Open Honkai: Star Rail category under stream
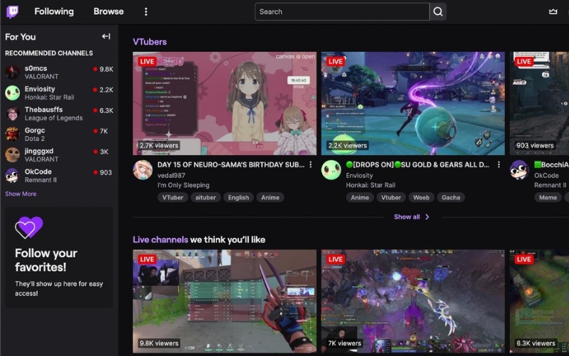The image size is (569, 356). click(371, 185)
